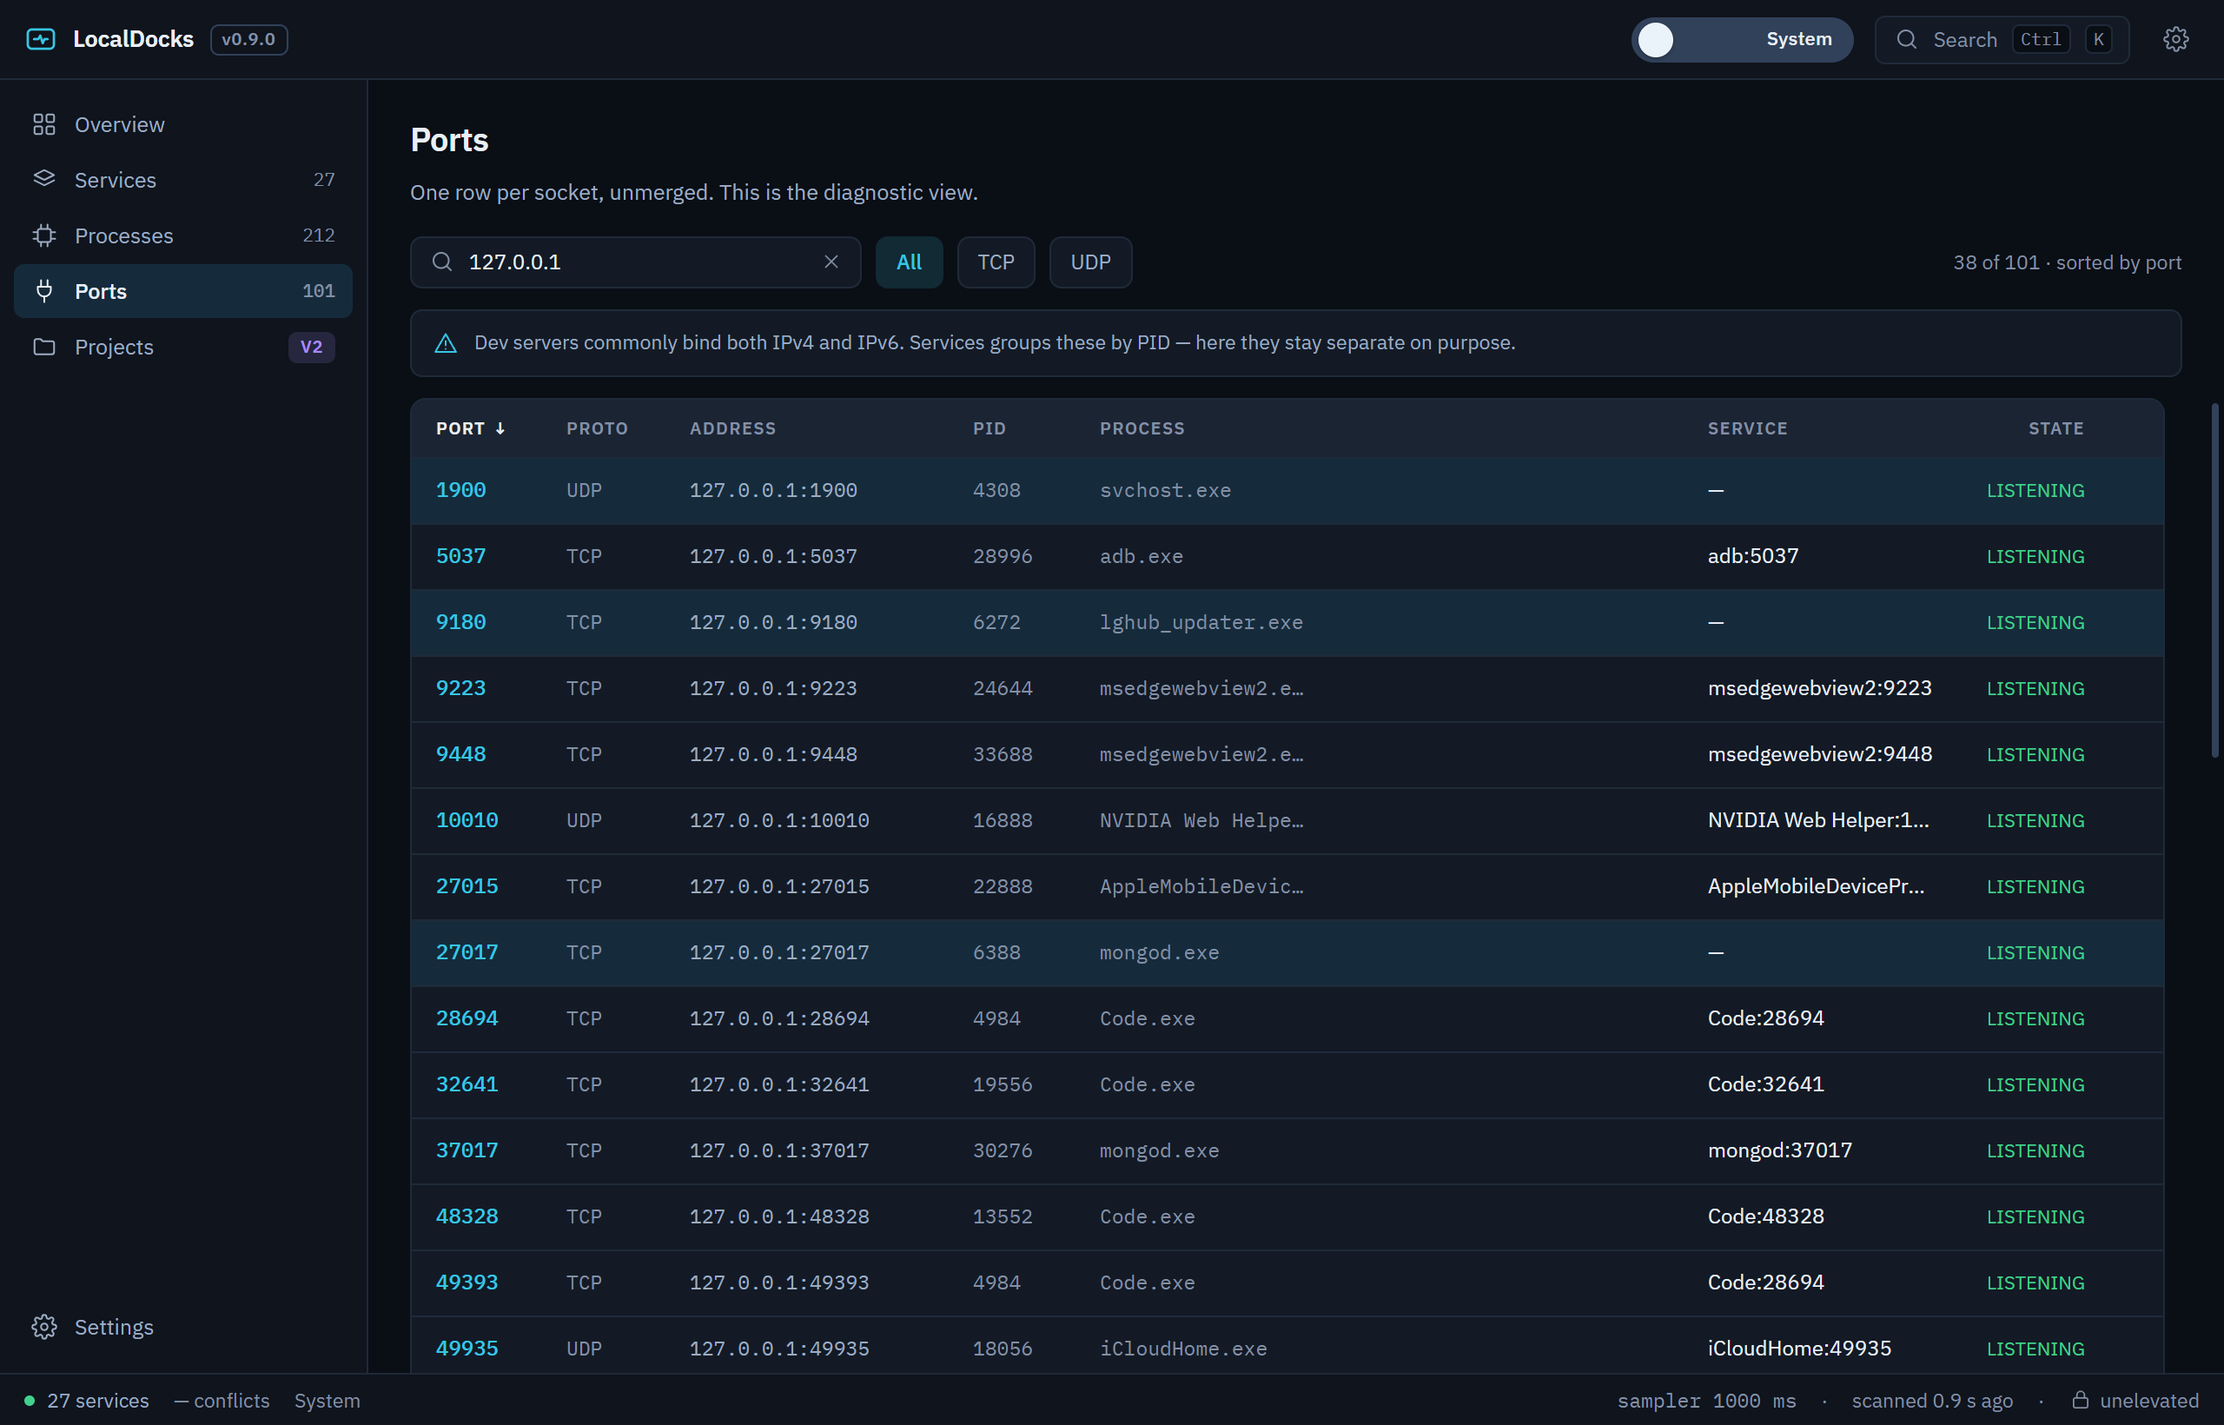The height and width of the screenshot is (1425, 2224).
Task: Open Overview in the sidebar
Action: [x=183, y=124]
